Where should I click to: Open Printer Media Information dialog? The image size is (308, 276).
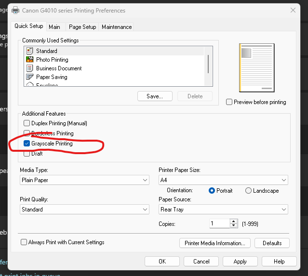coord(215,243)
